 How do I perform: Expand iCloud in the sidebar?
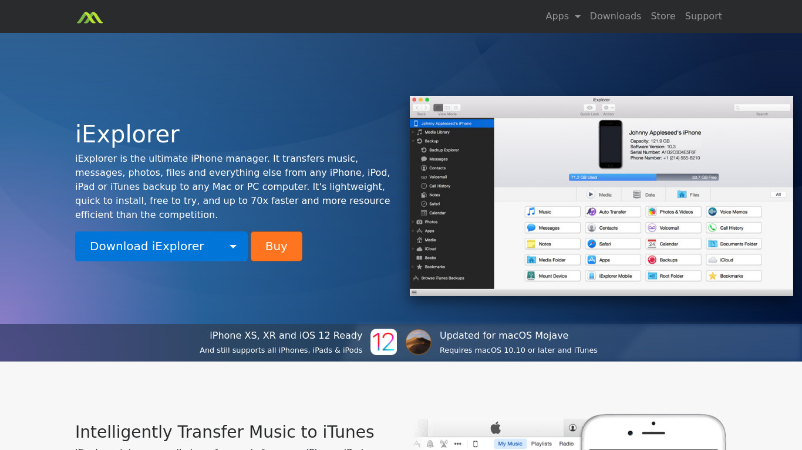coord(413,249)
